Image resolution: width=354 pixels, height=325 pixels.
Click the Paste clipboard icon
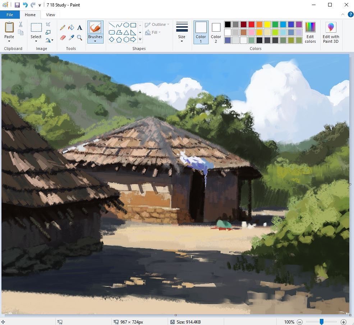(x=9, y=28)
